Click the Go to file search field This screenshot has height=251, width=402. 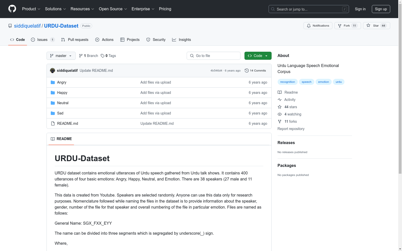point(214,56)
